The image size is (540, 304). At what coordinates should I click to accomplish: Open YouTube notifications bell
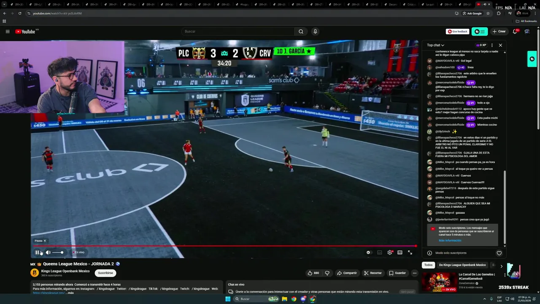click(x=515, y=32)
